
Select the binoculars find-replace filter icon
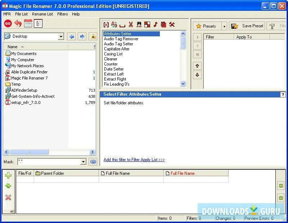pyautogui.click(x=139, y=24)
